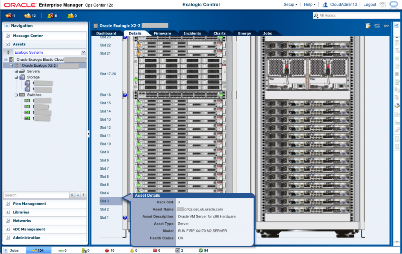
Task: Click the storage unit in rear rack view
Action: (308, 74)
